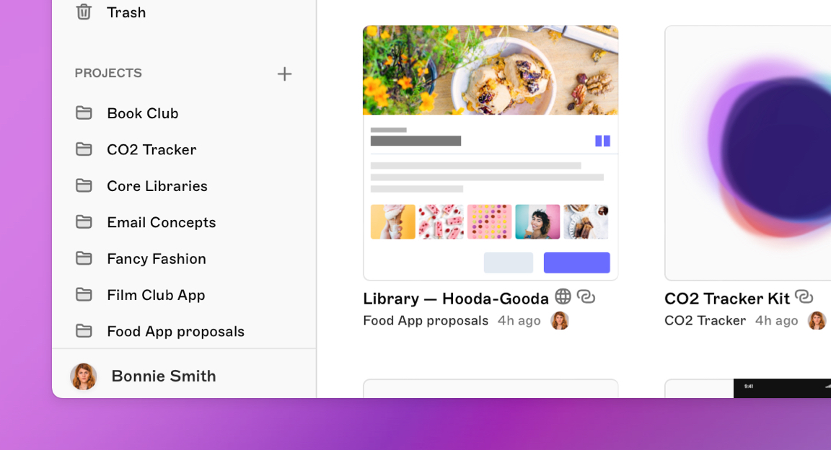Open the Fancy Fashion project
This screenshot has height=450, width=831.
(156, 258)
